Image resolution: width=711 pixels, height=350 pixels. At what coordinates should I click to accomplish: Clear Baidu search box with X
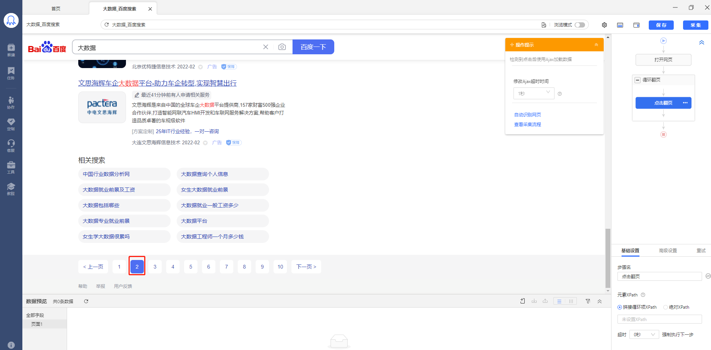click(266, 47)
